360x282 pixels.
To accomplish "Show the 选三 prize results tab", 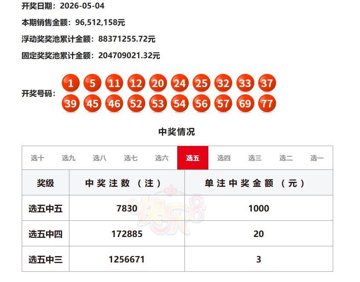I will [255, 158].
